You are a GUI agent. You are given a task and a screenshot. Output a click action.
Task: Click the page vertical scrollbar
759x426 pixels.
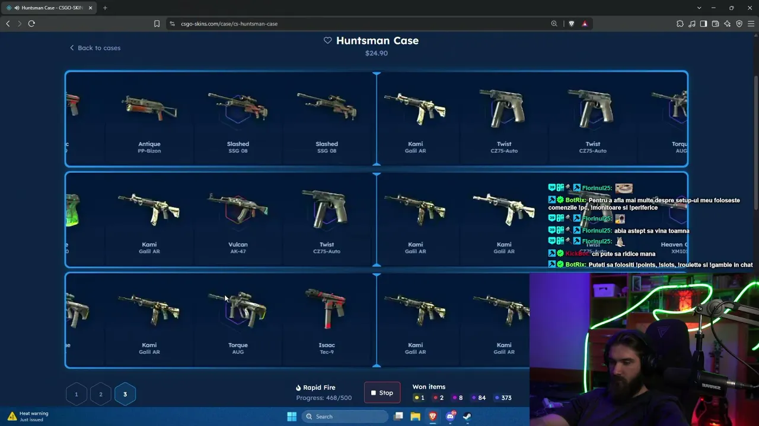tap(756, 142)
